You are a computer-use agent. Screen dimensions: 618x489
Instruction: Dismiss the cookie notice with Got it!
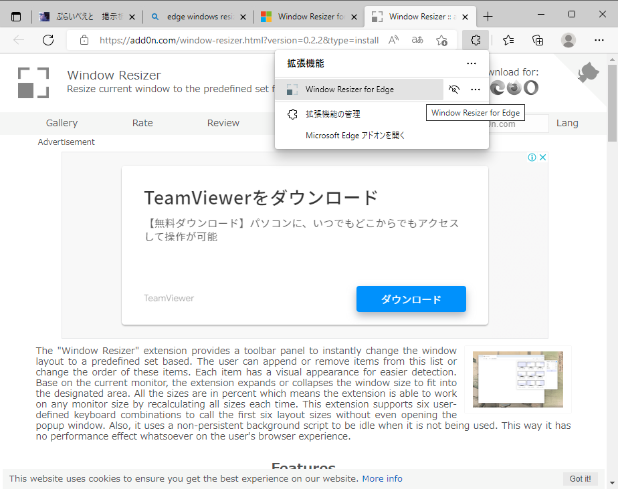coord(579,478)
